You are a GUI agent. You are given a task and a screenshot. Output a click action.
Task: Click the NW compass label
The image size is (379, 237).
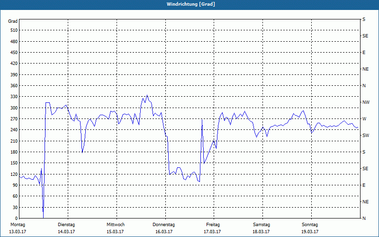pyautogui.click(x=366, y=102)
